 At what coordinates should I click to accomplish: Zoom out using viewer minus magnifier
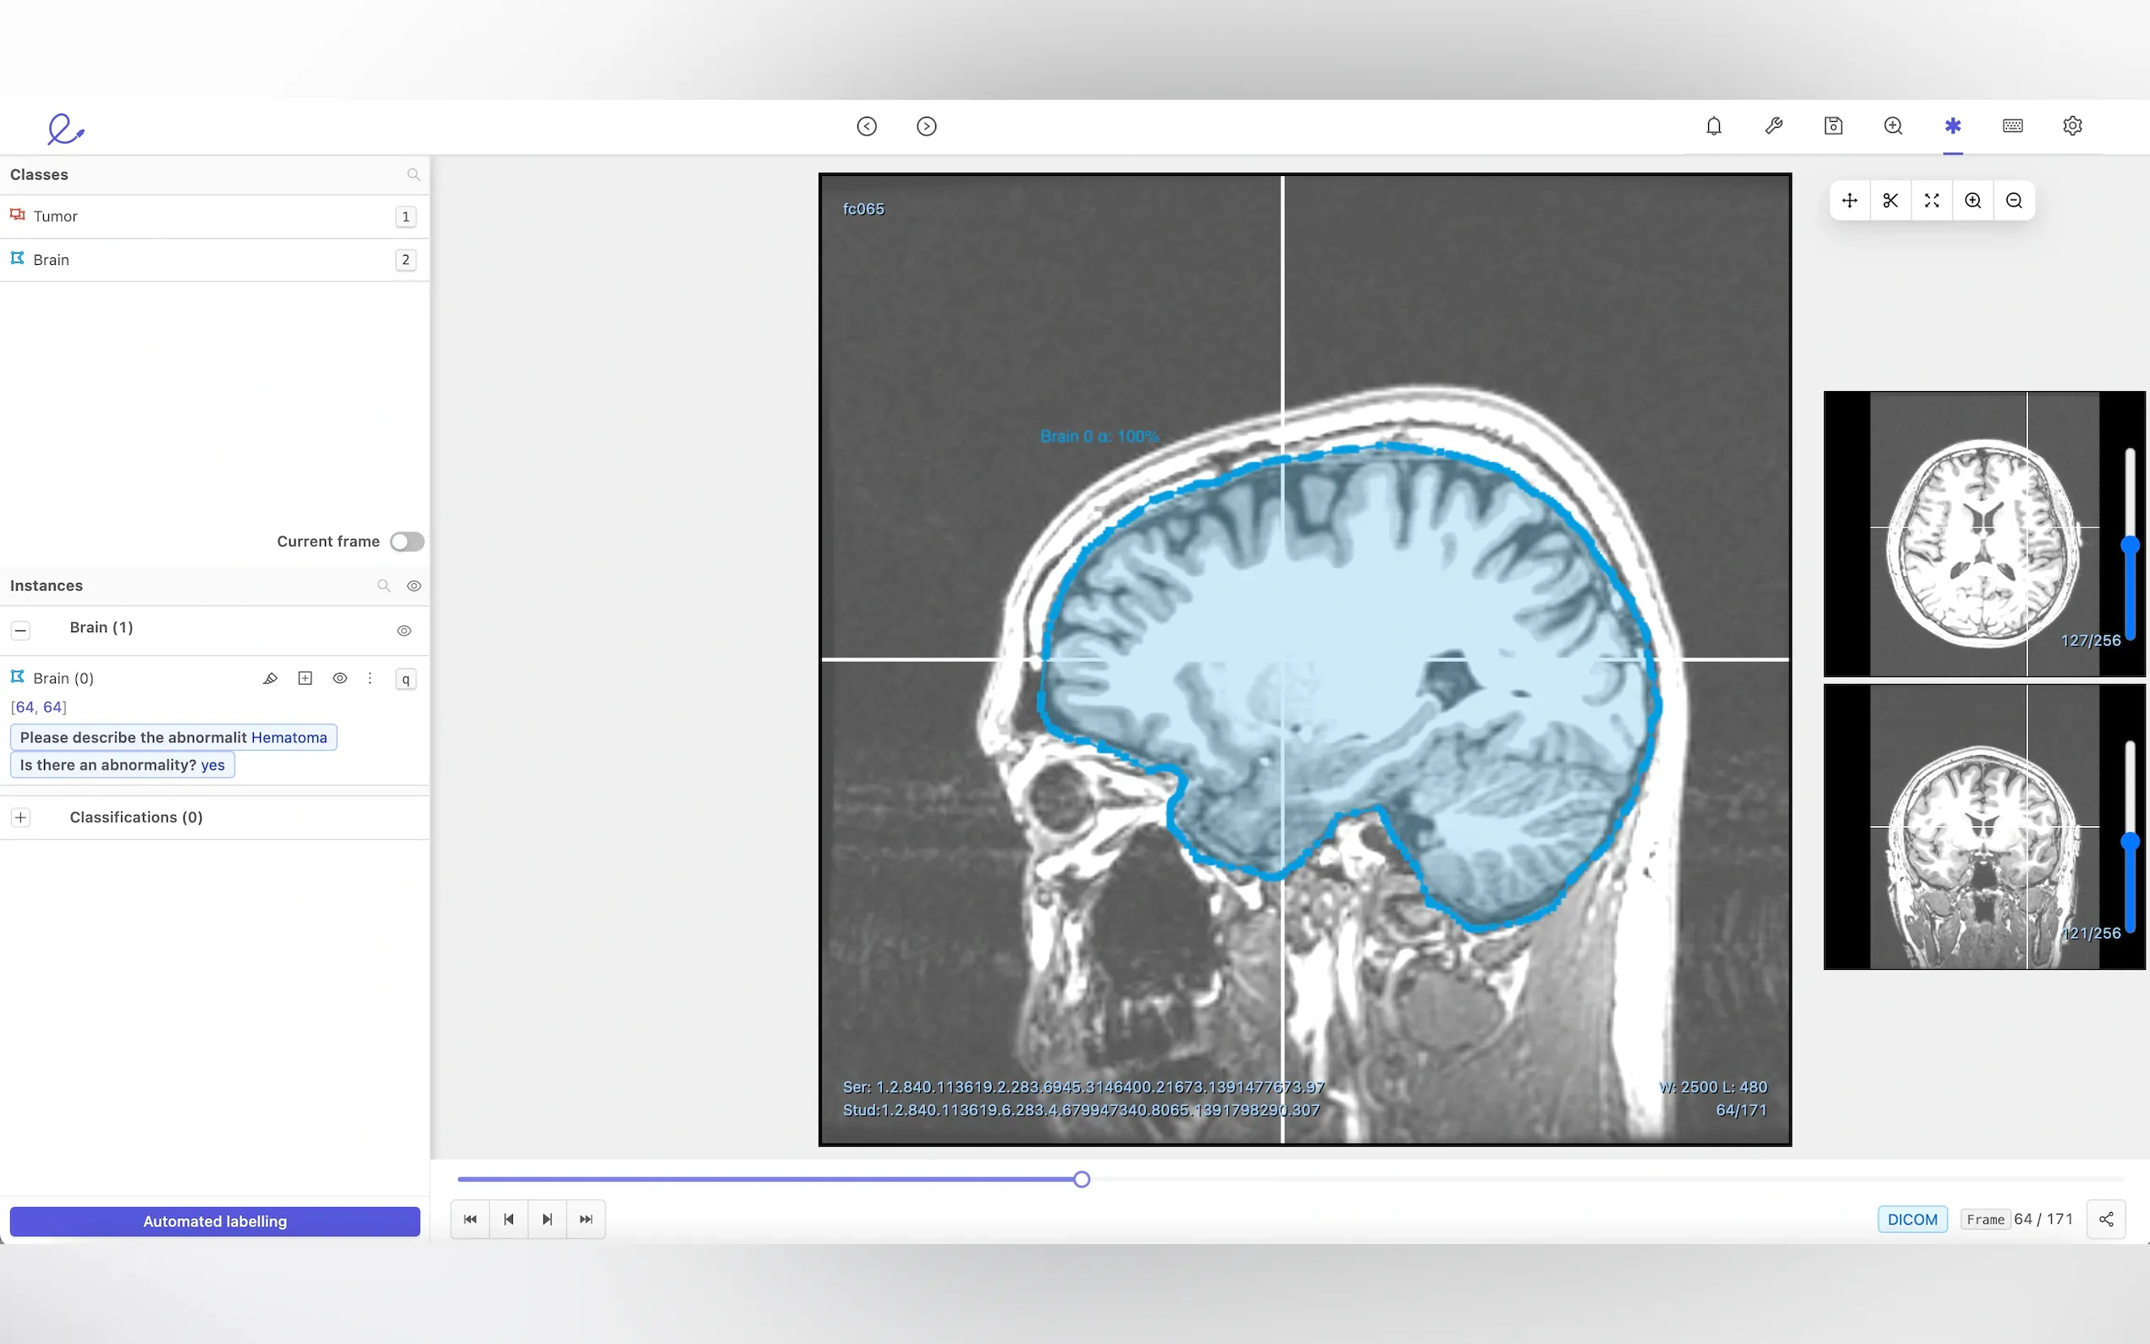coord(2014,201)
